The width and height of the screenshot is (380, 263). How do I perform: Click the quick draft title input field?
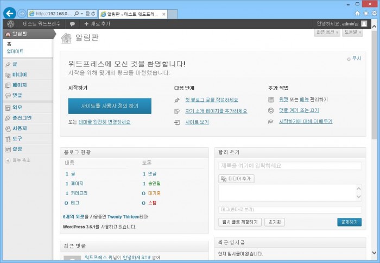pos(290,166)
